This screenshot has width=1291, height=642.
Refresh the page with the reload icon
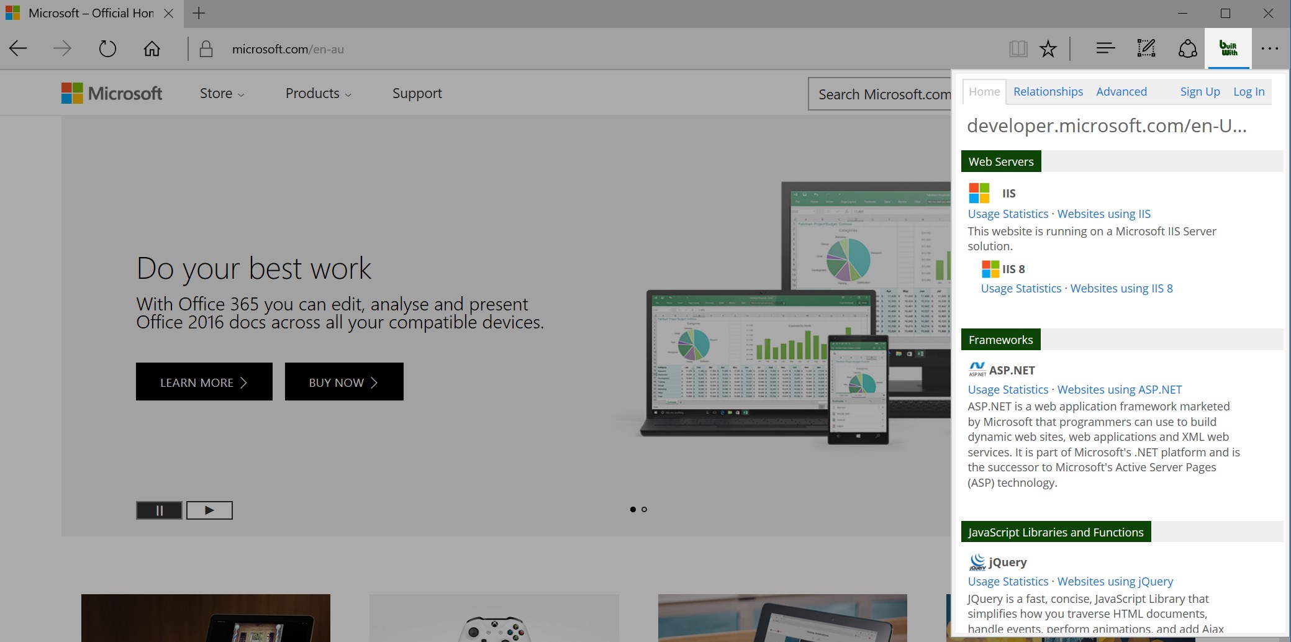(x=107, y=48)
